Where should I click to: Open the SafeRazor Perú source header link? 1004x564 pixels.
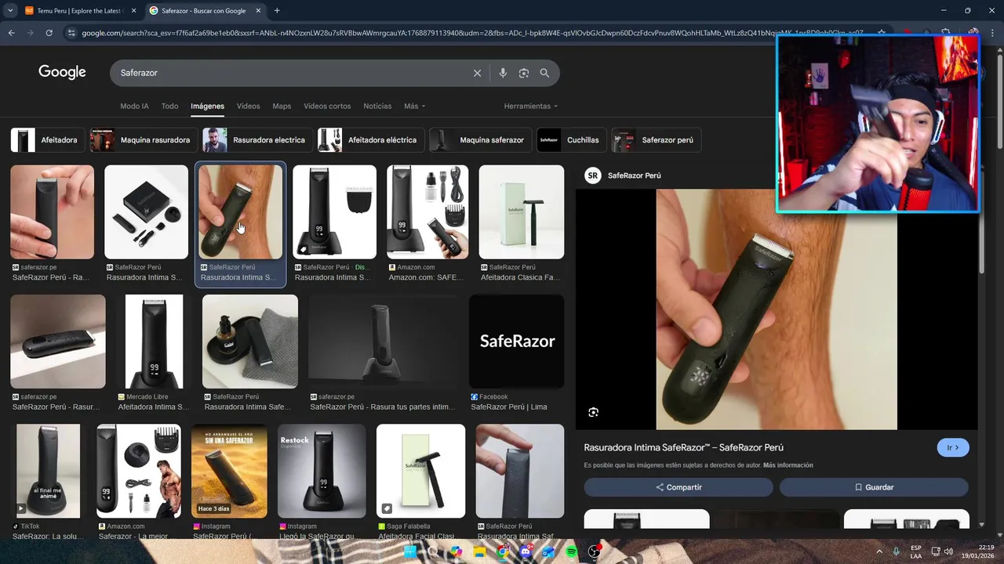click(623, 175)
